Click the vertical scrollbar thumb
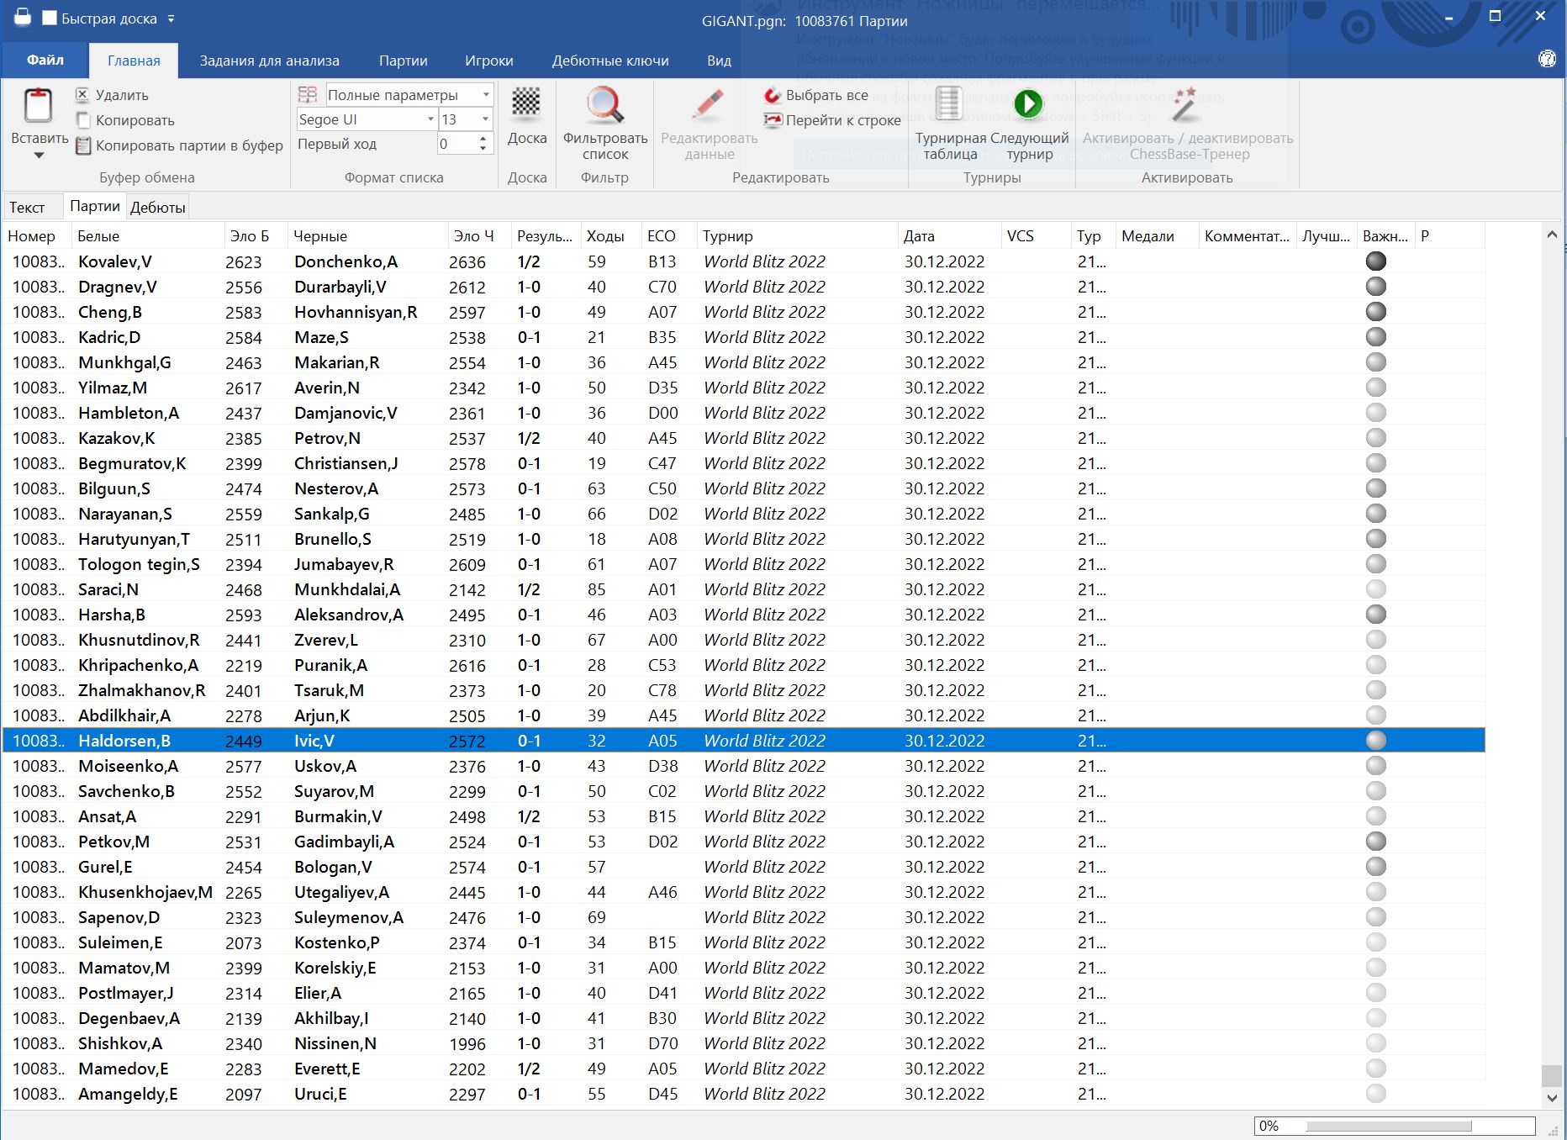The height and width of the screenshot is (1140, 1567). pos(1551,1075)
